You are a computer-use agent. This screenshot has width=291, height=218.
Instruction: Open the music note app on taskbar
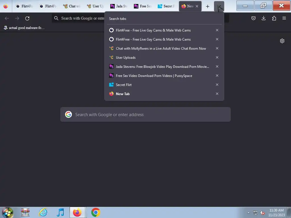(60, 212)
